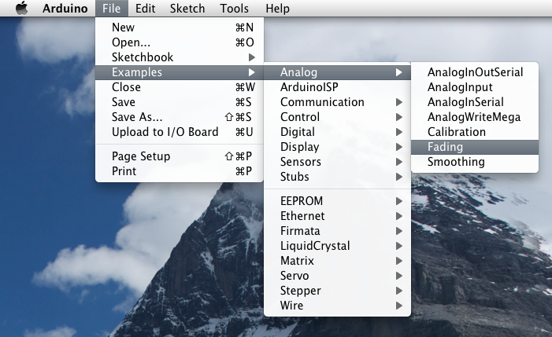Image resolution: width=552 pixels, height=337 pixels.
Task: Open the Edit menu
Action: coord(145,8)
